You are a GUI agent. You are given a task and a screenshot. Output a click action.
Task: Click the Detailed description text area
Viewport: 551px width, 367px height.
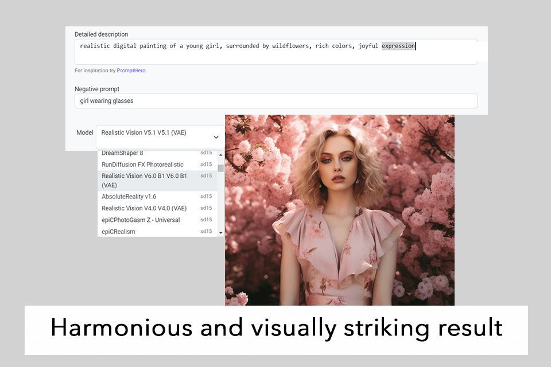tap(276, 52)
